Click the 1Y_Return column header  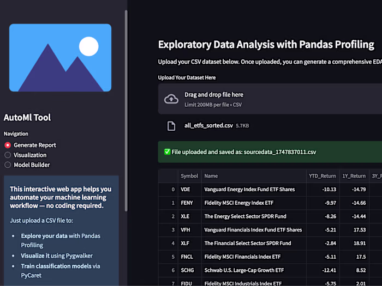[x=354, y=176]
